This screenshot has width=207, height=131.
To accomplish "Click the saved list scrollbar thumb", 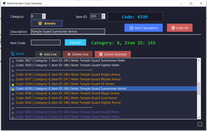I will click(199, 89).
